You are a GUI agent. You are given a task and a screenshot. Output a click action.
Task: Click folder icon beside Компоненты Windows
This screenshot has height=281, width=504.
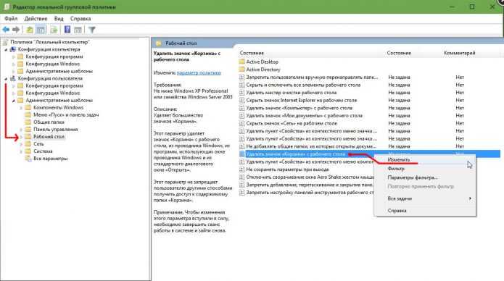pyautogui.click(x=28, y=108)
